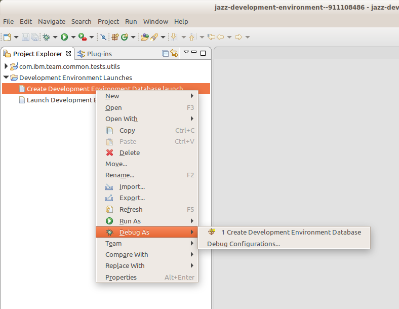This screenshot has height=309, width=399.
Task: Click the Last Edit Location icon
Action: [211, 37]
